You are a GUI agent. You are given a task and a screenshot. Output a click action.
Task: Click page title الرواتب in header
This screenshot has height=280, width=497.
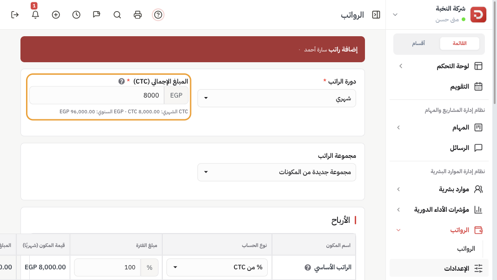[352, 15]
